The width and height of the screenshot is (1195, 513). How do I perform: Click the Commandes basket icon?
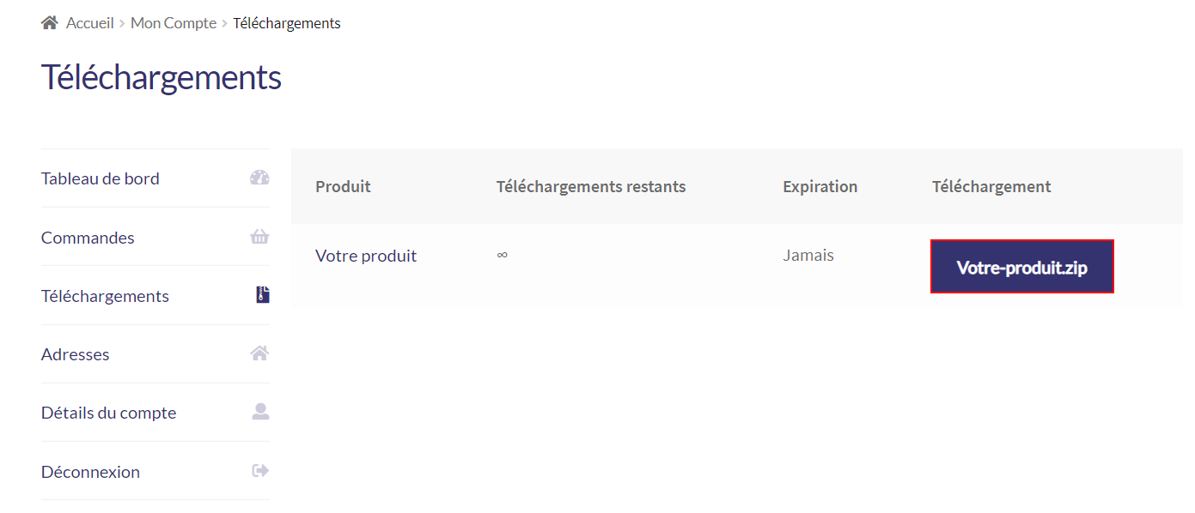click(259, 237)
